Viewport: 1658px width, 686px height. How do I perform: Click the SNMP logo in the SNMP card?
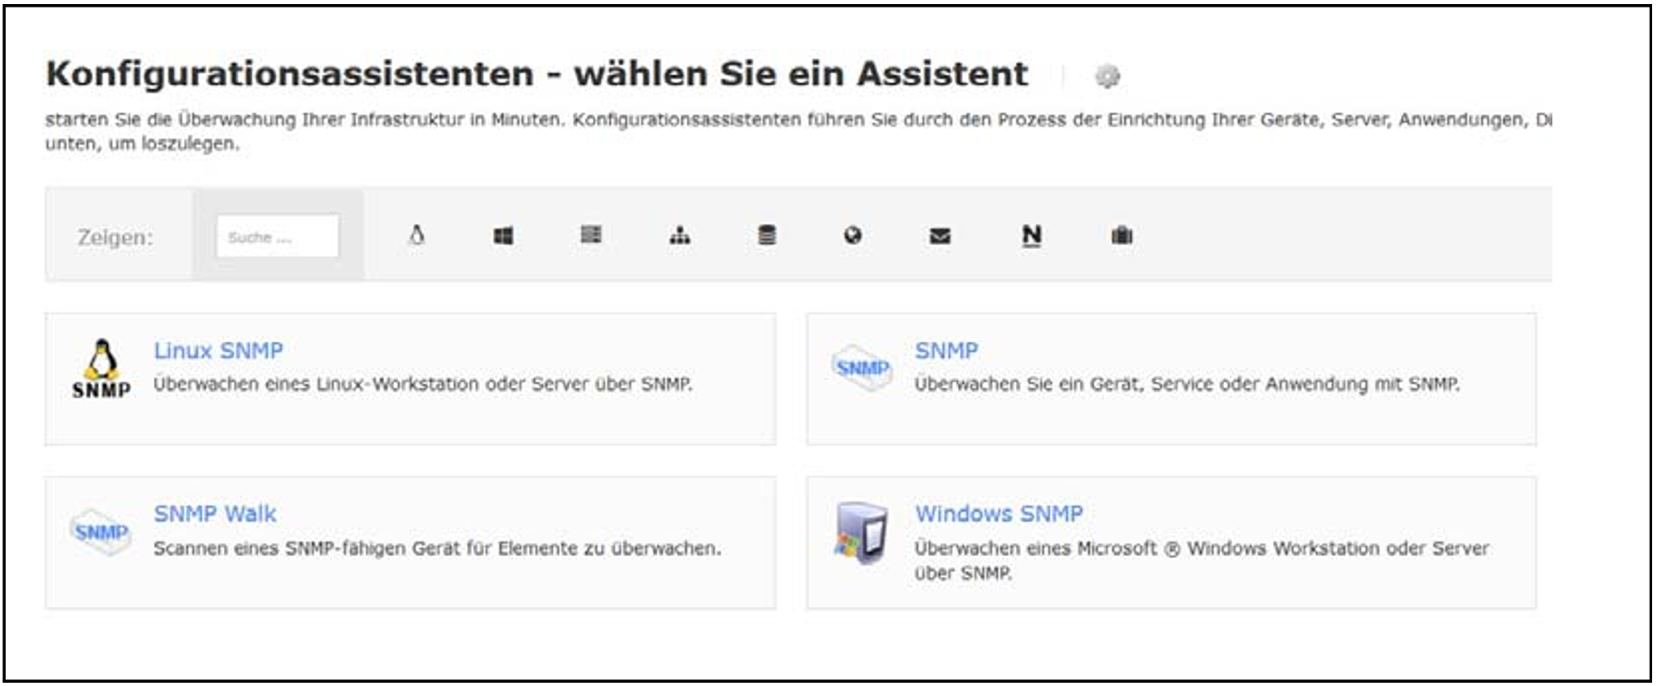pyautogui.click(x=862, y=368)
